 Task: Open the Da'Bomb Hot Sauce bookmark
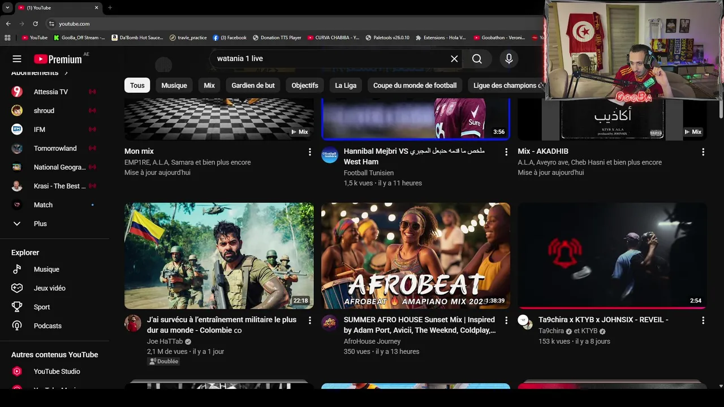[137, 38]
